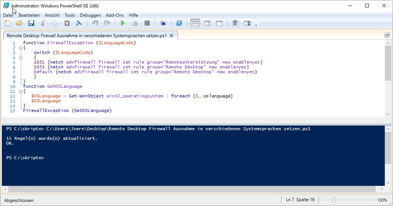Click the Open script folder icon
This screenshot has width=393, height=206.
[x=19, y=23]
